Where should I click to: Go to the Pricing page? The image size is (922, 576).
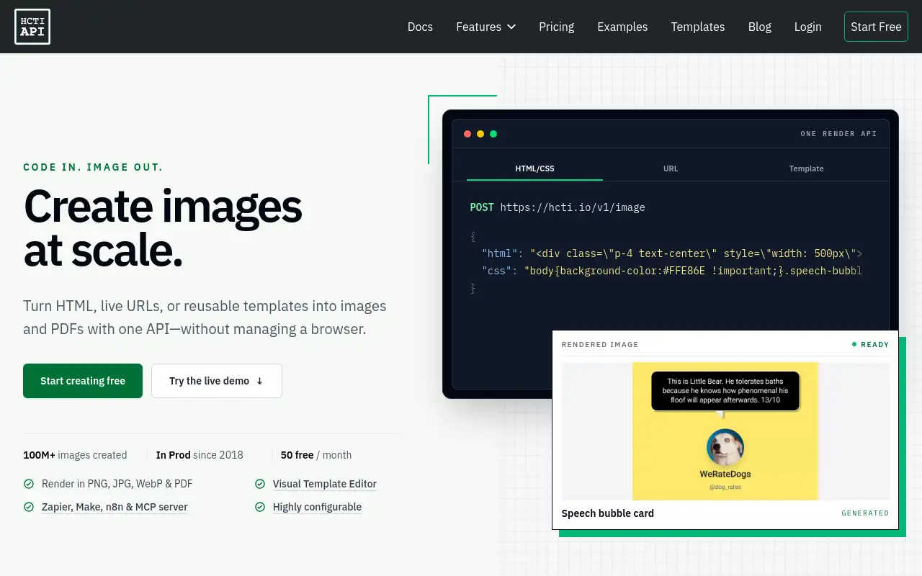556,27
